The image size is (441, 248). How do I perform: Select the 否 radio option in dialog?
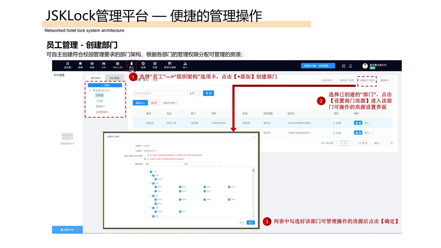pos(145,159)
